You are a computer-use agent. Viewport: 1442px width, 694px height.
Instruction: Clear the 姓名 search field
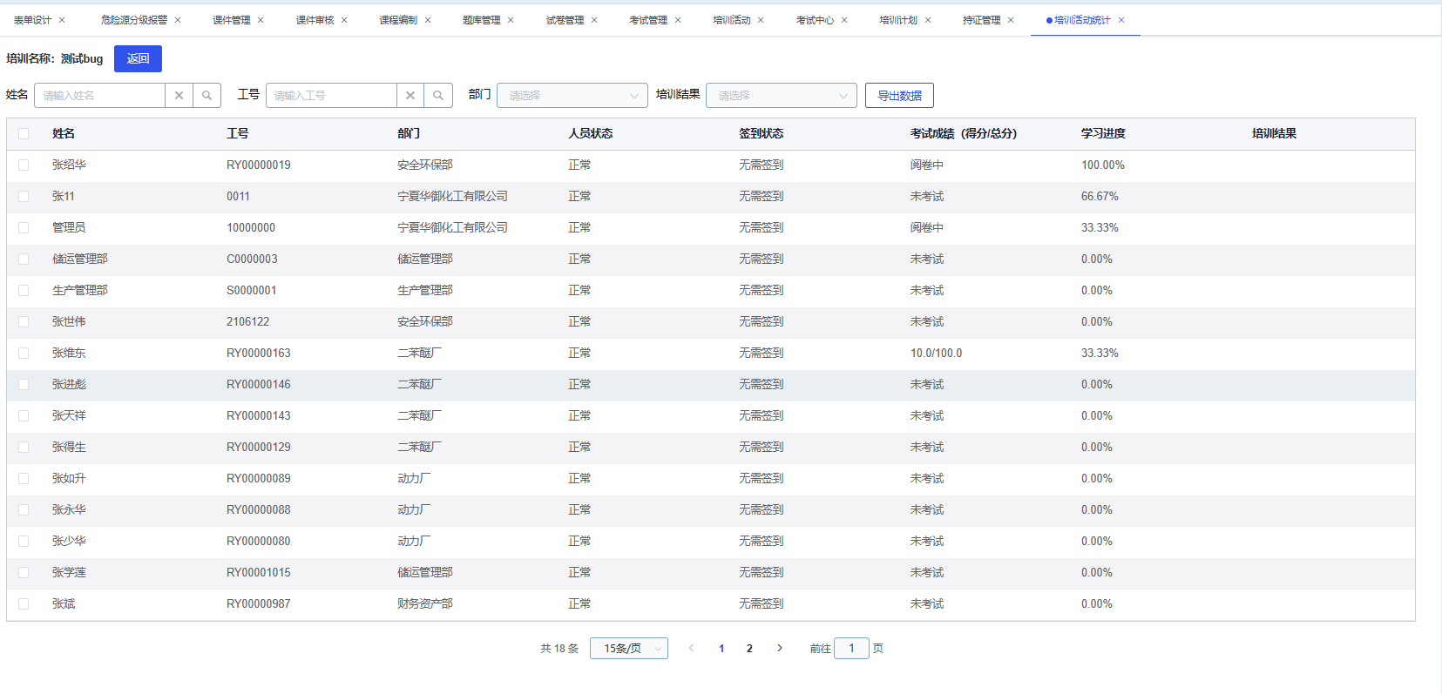coord(179,96)
